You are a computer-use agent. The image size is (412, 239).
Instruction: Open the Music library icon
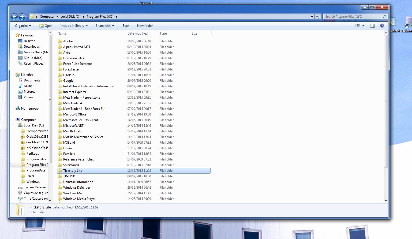pos(20,86)
